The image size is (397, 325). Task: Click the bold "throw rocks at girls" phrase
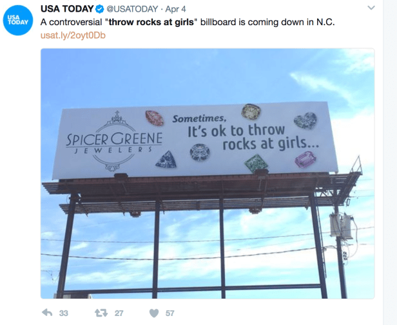pyautogui.click(x=151, y=23)
